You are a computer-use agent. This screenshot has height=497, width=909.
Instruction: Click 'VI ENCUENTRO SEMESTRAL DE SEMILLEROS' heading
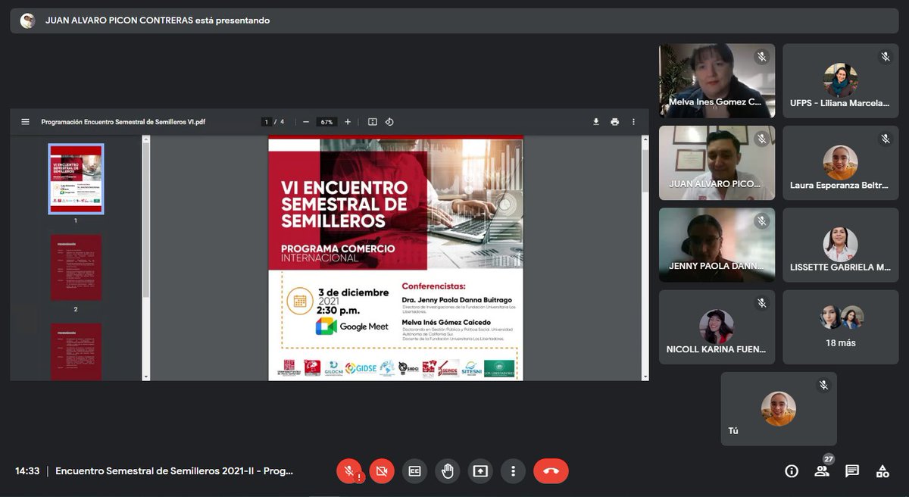coord(344,204)
